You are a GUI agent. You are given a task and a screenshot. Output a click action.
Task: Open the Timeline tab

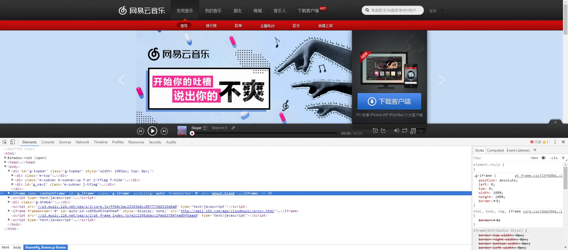tap(101, 142)
